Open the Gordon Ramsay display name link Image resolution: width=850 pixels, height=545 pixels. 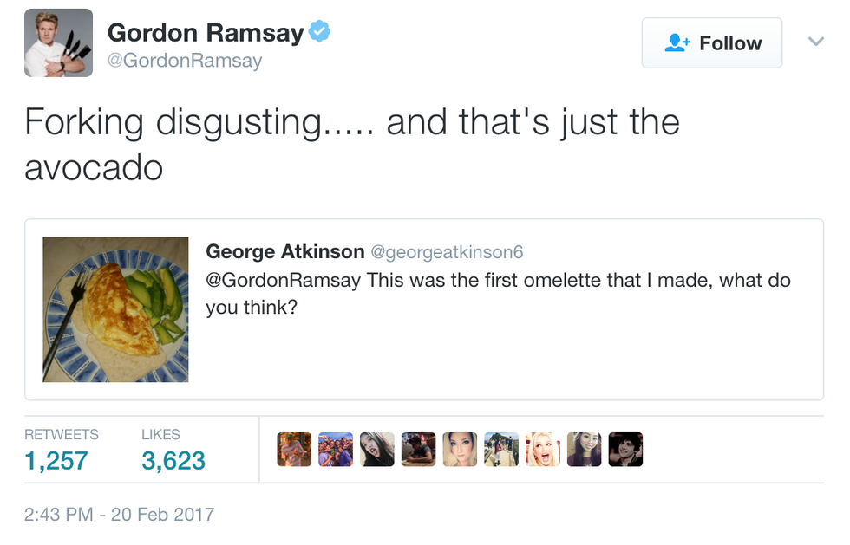pos(206,33)
